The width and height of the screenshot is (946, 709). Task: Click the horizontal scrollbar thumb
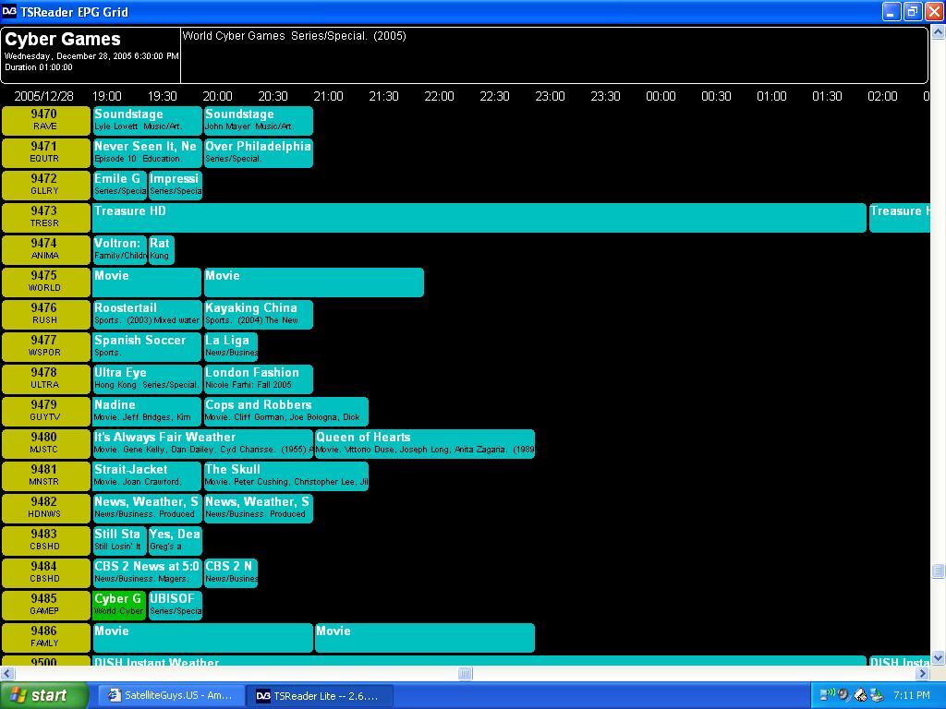click(x=466, y=673)
